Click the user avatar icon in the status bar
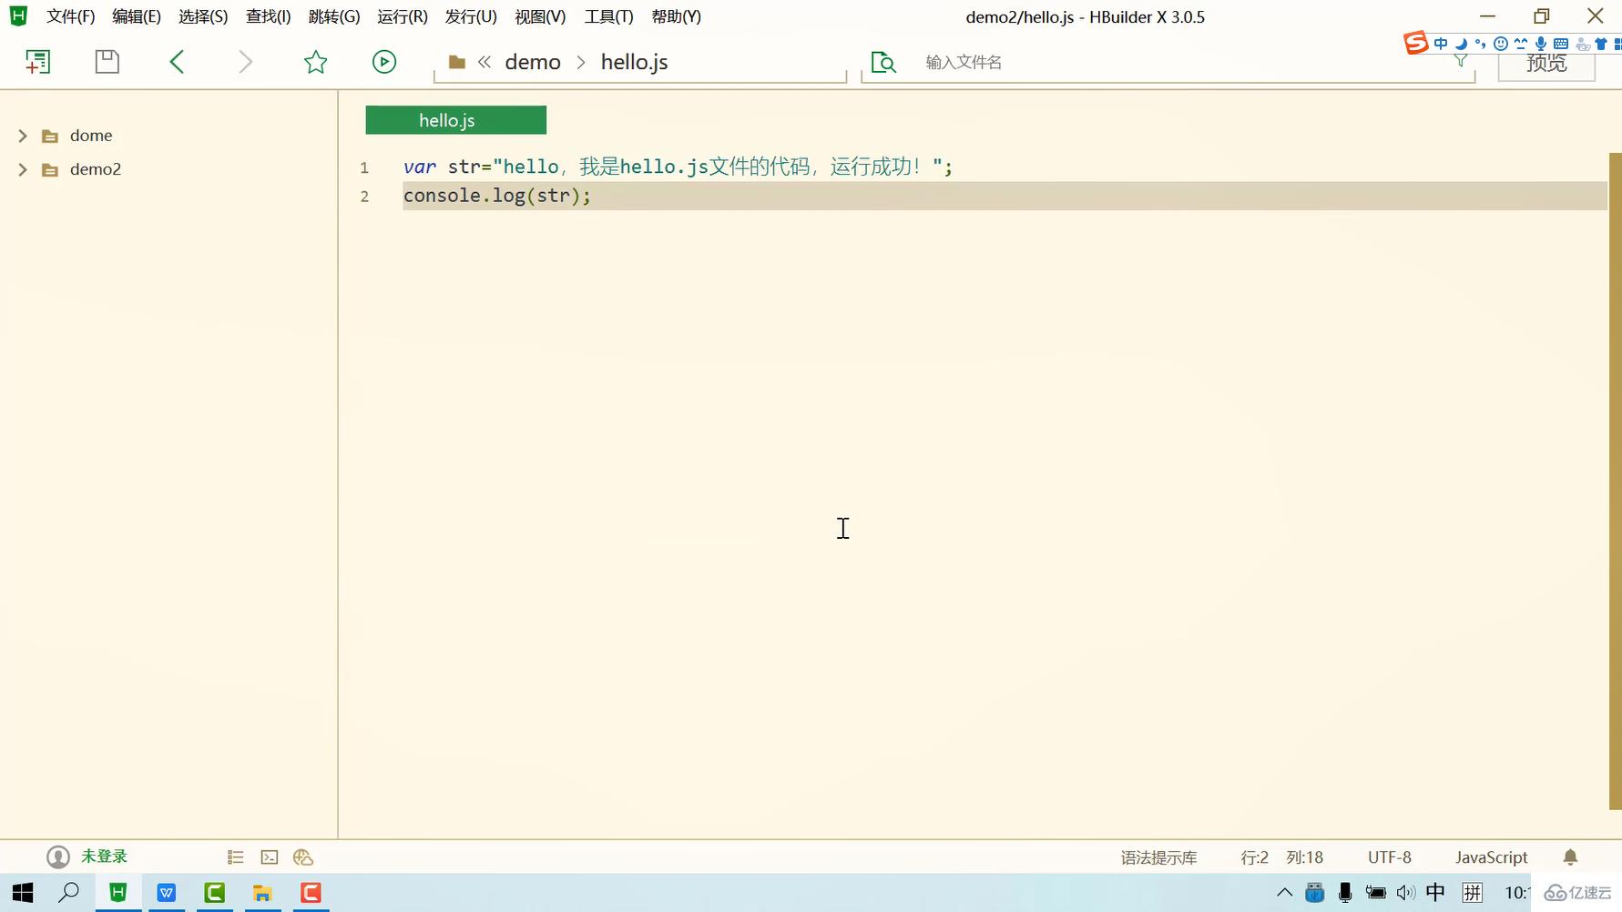Screen dimensions: 1622x912 tap(58, 857)
